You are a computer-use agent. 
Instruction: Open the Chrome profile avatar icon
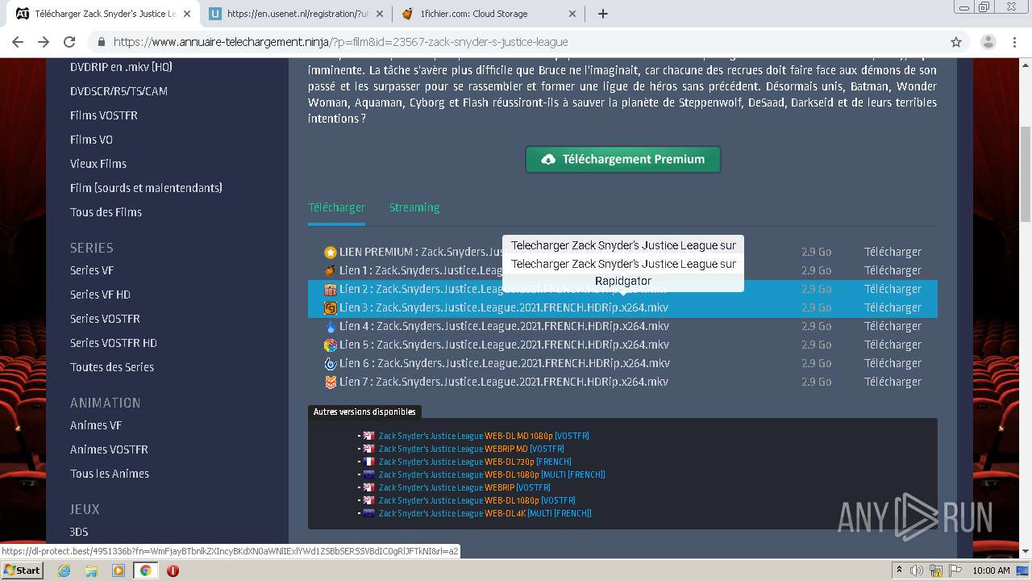tap(988, 42)
